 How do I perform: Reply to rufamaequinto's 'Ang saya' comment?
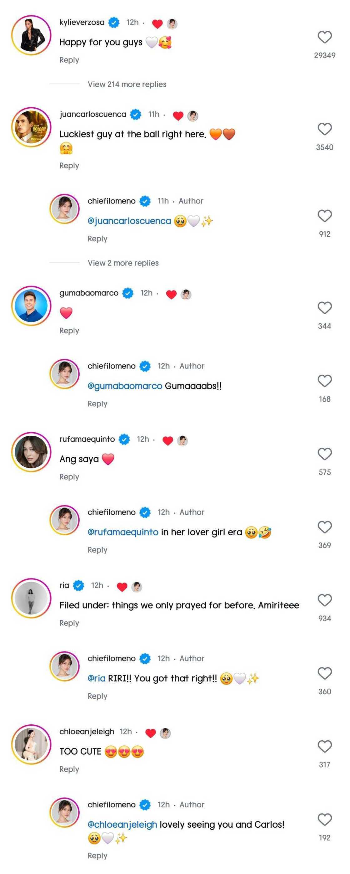(69, 477)
